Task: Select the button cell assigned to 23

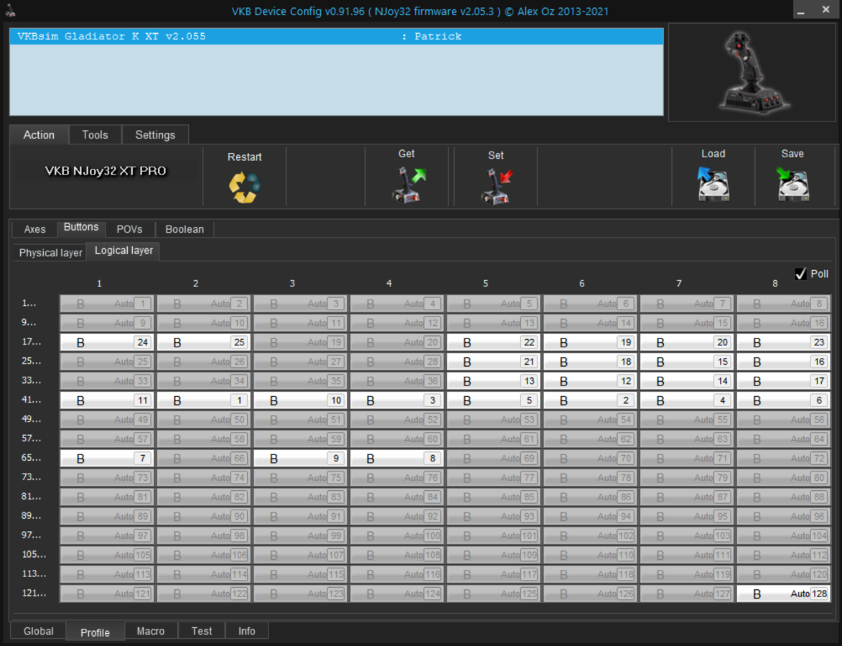Action: [783, 342]
